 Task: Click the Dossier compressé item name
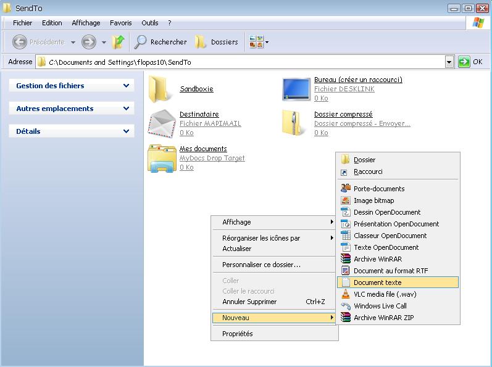pos(343,114)
